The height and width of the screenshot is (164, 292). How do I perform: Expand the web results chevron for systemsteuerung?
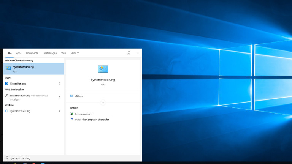[60, 97]
